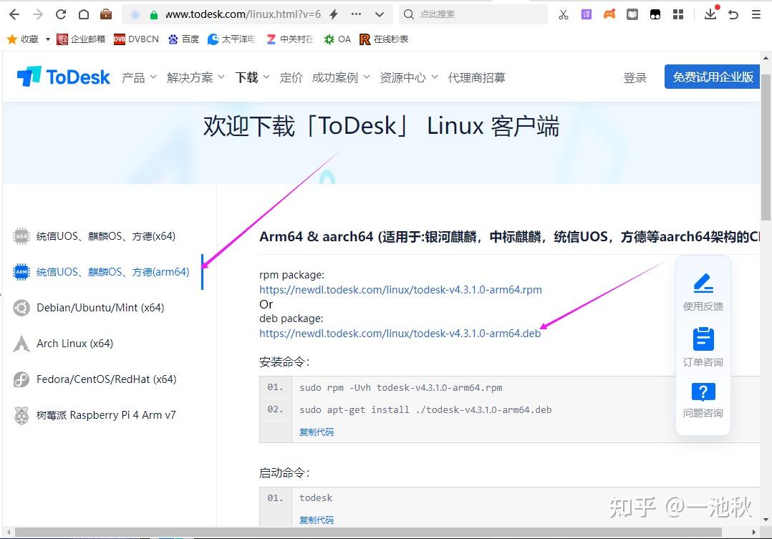Image resolution: width=772 pixels, height=539 pixels.
Task: Click the page address URL field
Action: [243, 14]
